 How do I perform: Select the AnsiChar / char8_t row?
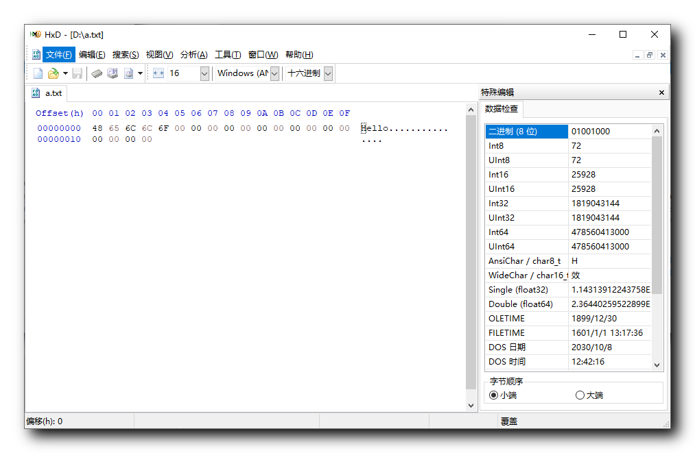click(x=569, y=261)
